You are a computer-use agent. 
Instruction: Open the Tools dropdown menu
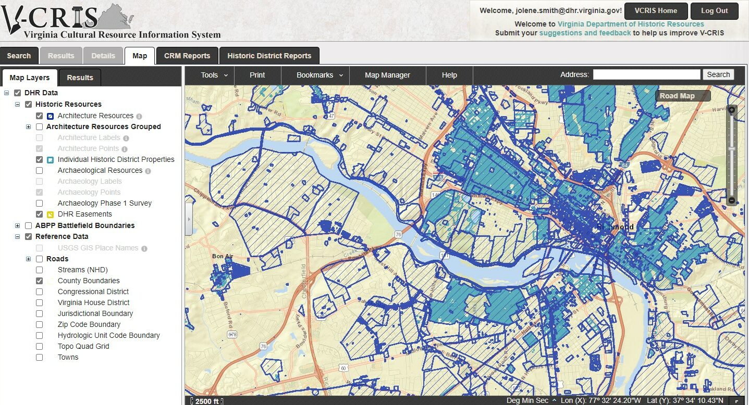coord(214,75)
